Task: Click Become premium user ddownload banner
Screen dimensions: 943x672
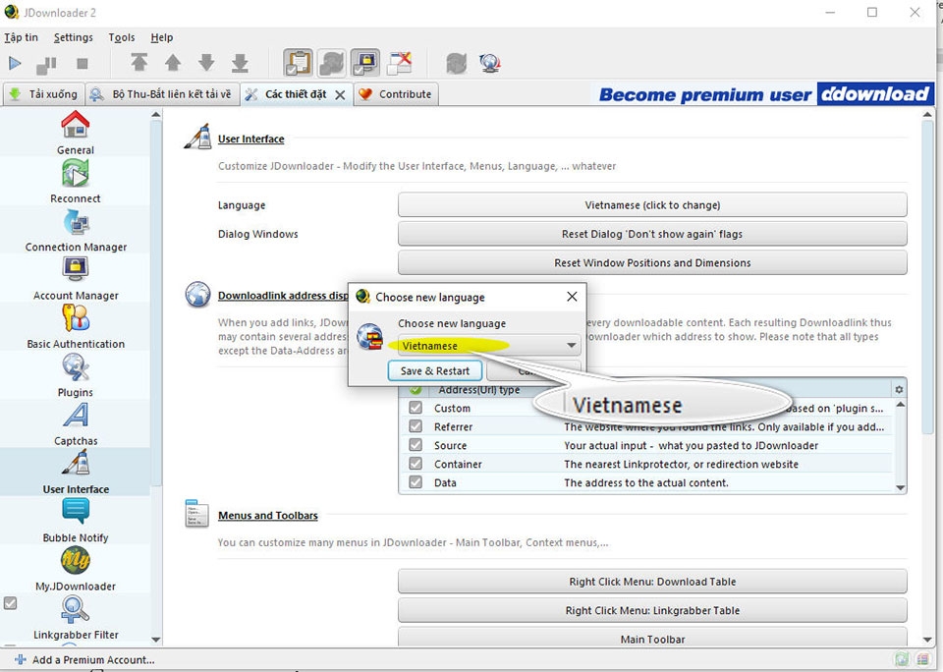Action: coord(764,94)
